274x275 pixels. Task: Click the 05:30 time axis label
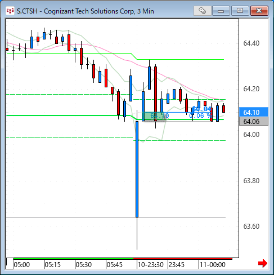84,265
